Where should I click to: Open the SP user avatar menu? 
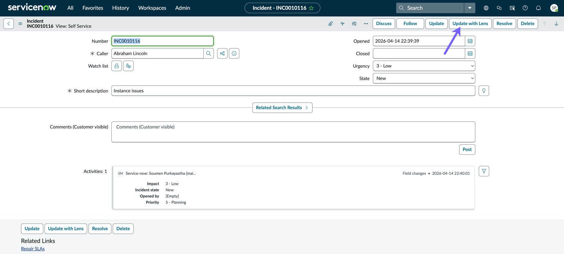(x=554, y=8)
